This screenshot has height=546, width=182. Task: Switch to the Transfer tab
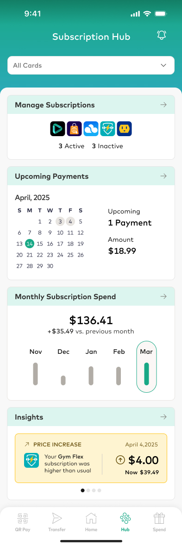pyautogui.click(x=56, y=522)
